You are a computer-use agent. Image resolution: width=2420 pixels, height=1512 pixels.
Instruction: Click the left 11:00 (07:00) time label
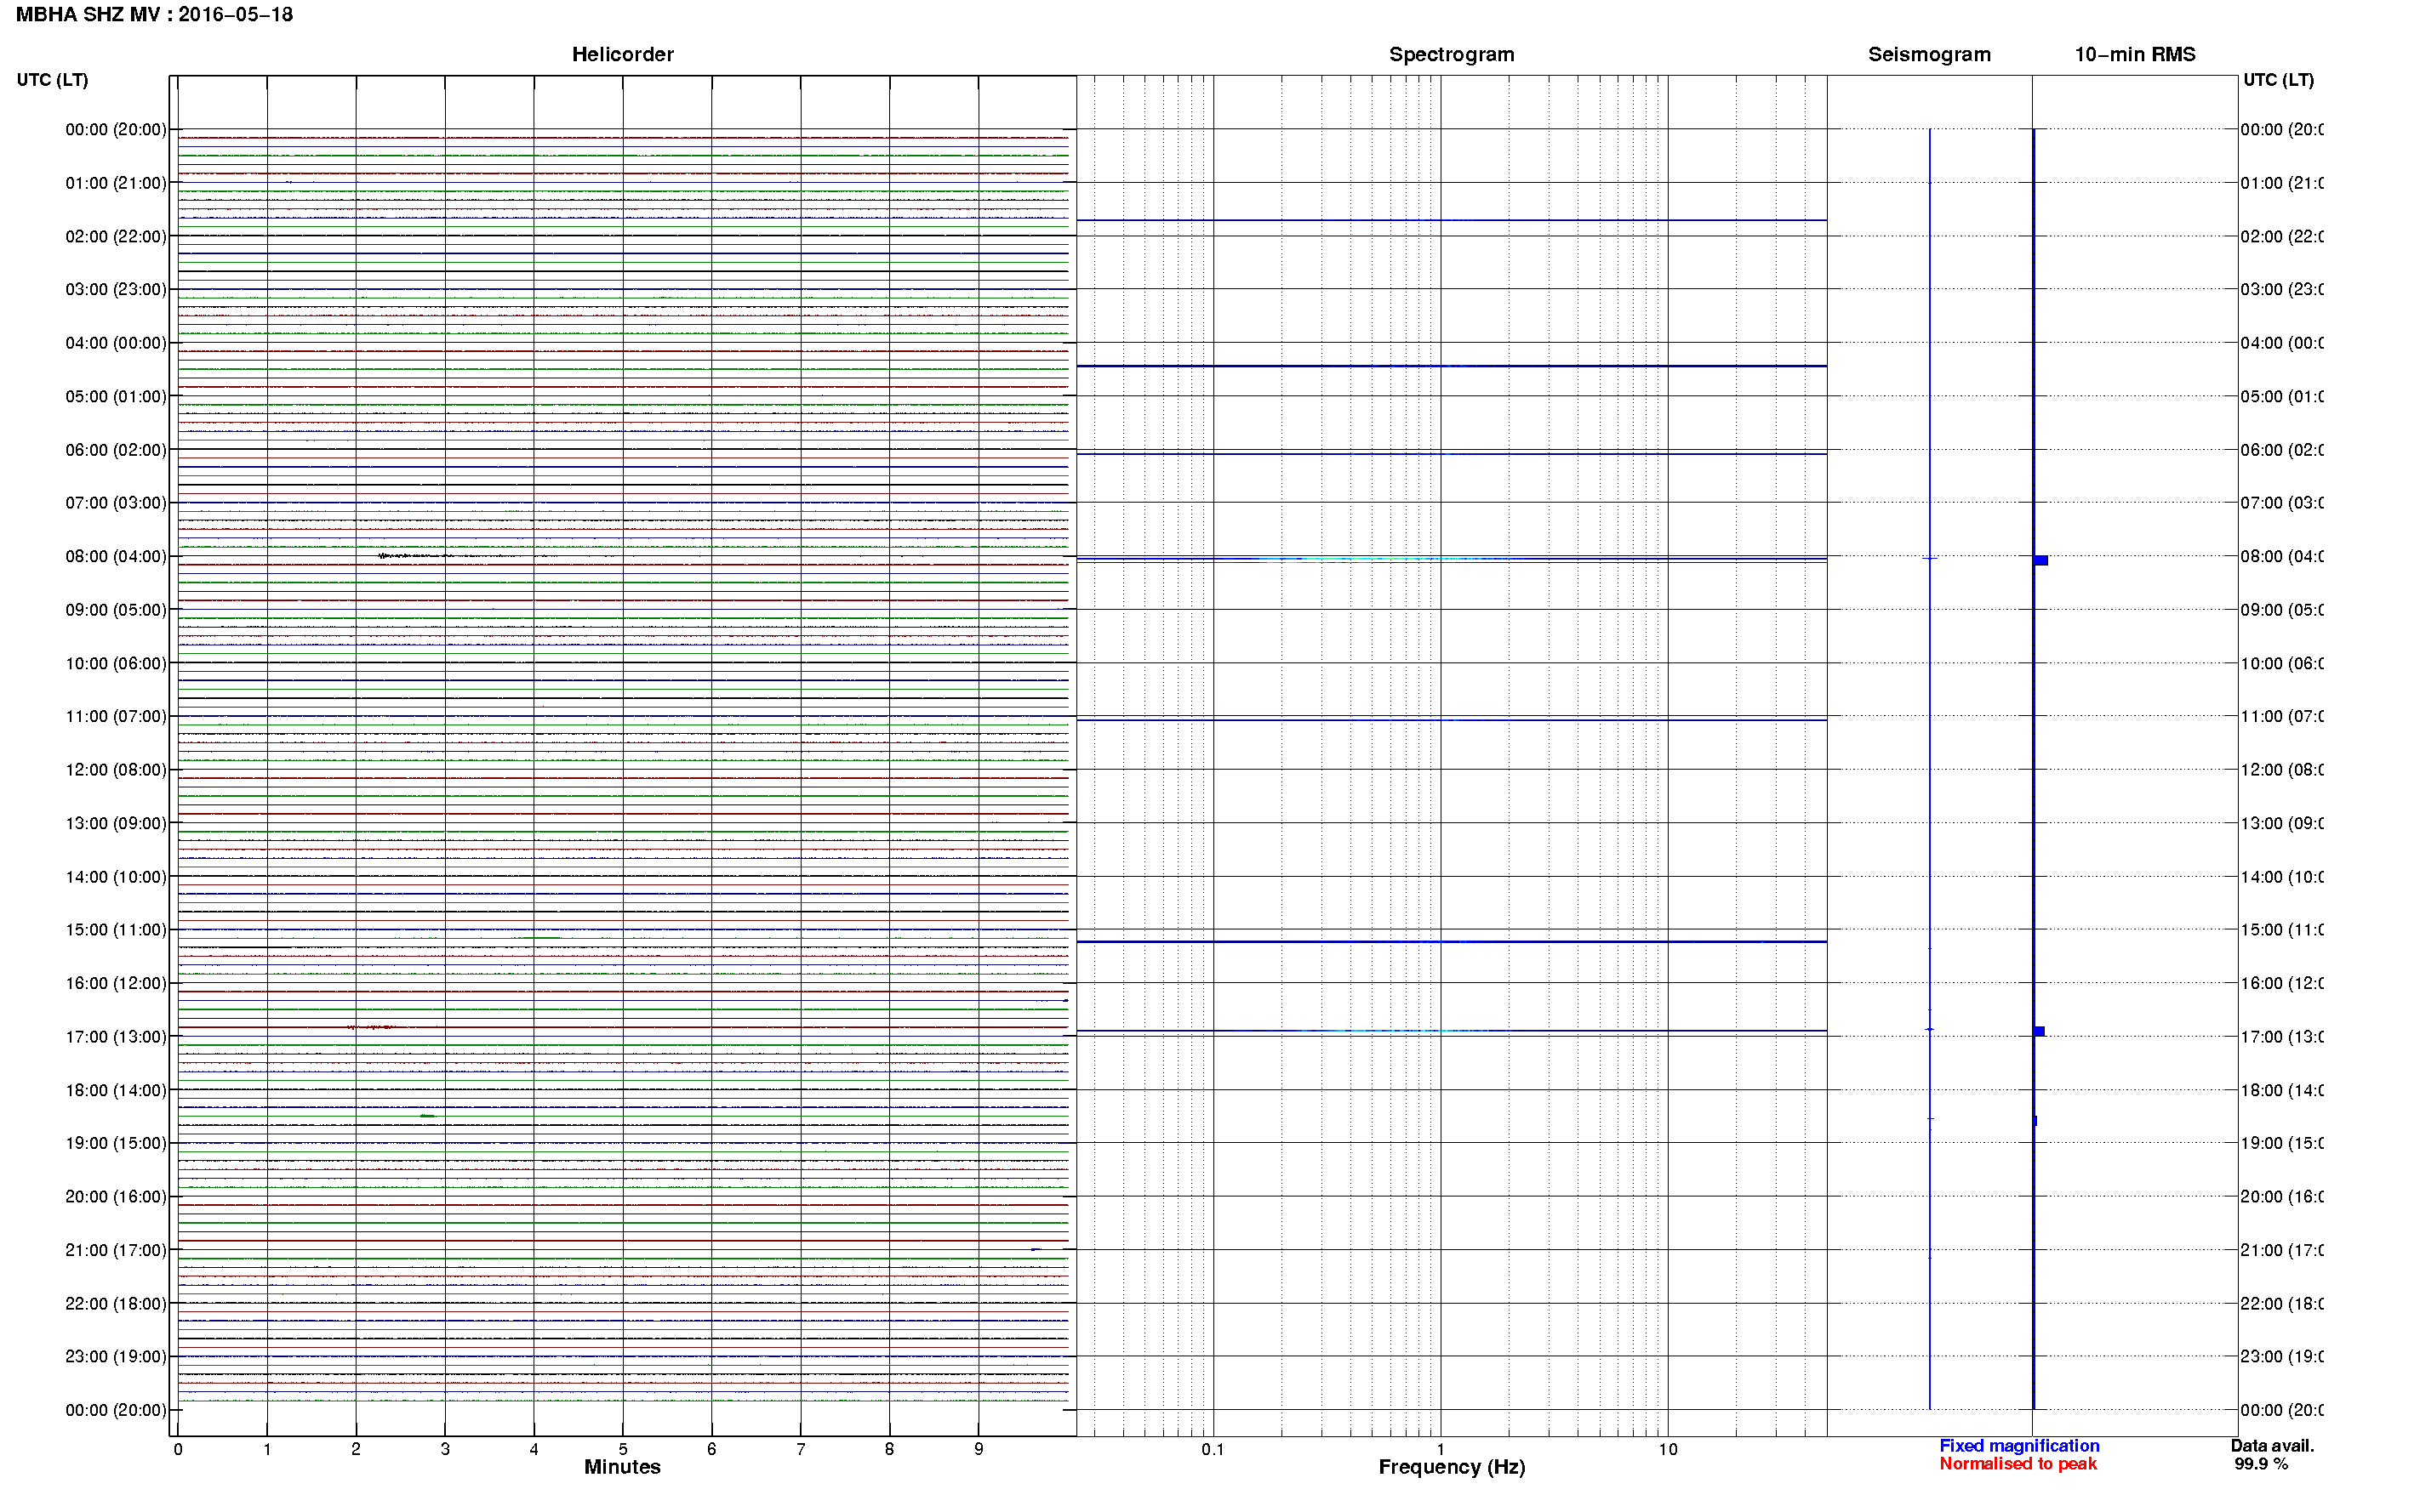(x=116, y=717)
